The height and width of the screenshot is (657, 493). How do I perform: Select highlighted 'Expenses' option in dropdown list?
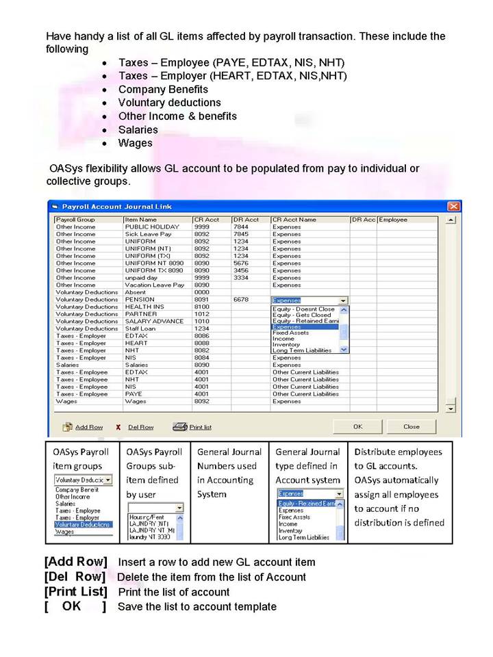click(x=305, y=326)
